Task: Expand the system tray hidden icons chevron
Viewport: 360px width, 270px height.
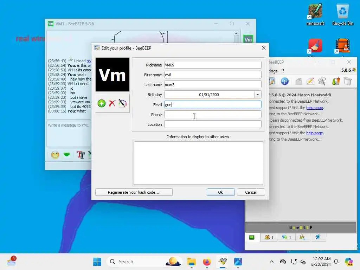Action: coord(272,262)
